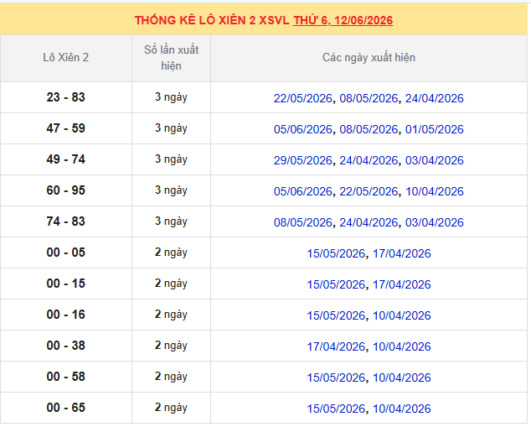Open 10/04/2026 link in 00 - 16 row

(x=402, y=315)
